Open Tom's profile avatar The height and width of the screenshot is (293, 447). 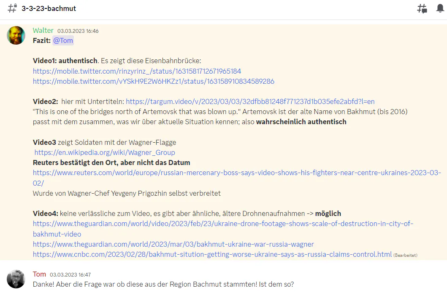pyautogui.click(x=16, y=279)
